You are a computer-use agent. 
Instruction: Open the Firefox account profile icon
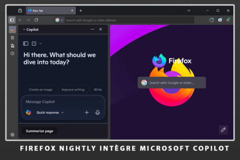220,20
